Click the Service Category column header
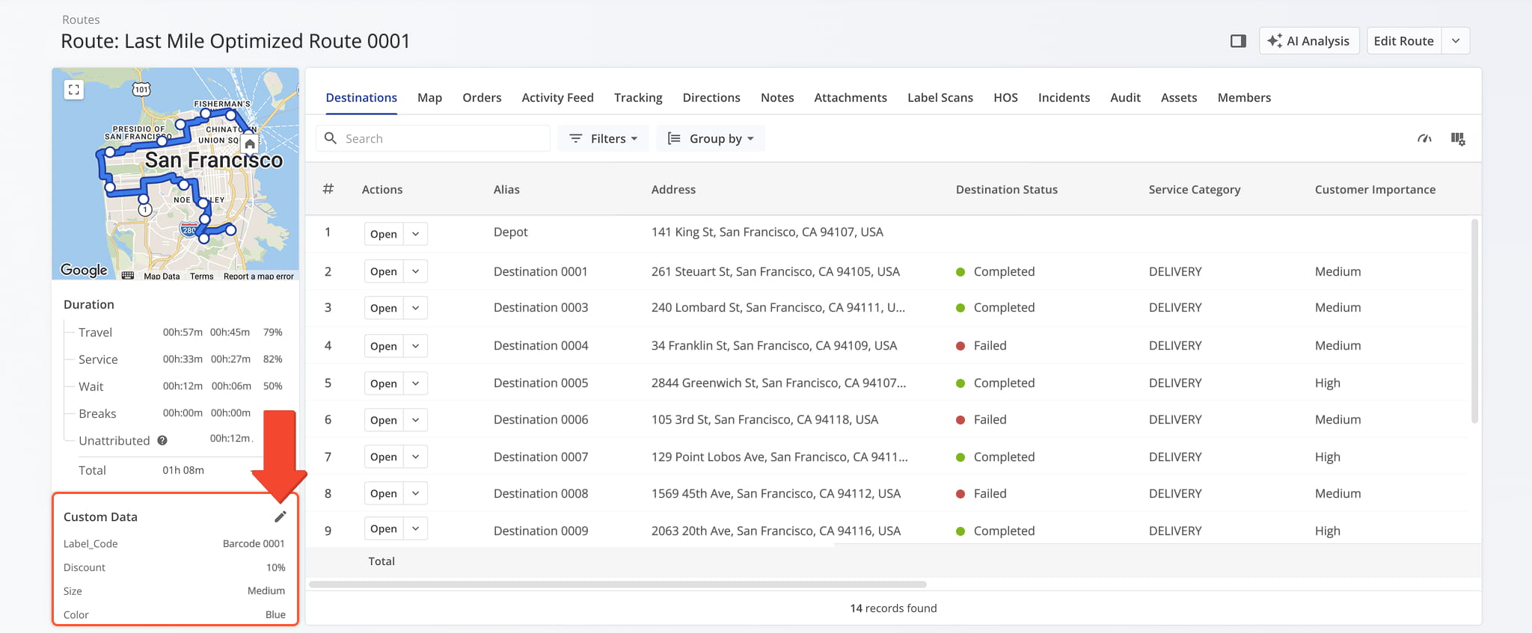This screenshot has height=633, width=1532. (x=1195, y=189)
